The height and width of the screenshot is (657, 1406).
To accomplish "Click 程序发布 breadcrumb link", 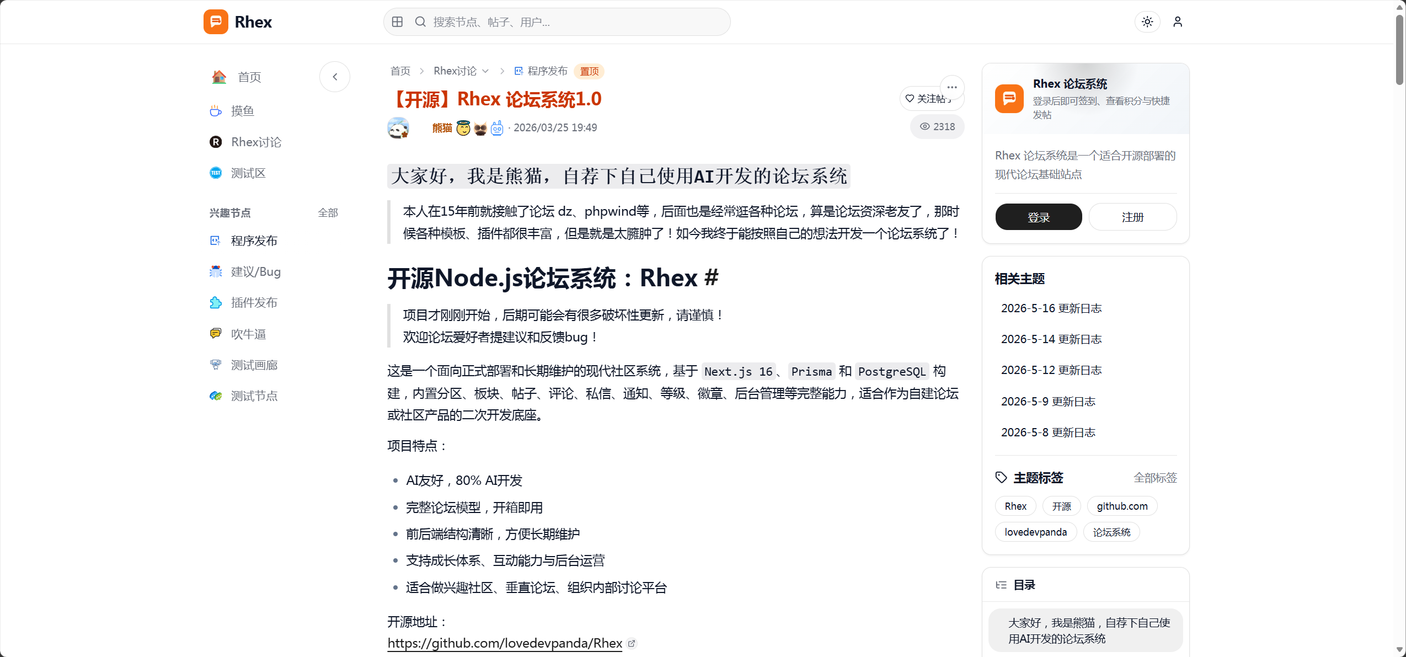I will coord(541,71).
